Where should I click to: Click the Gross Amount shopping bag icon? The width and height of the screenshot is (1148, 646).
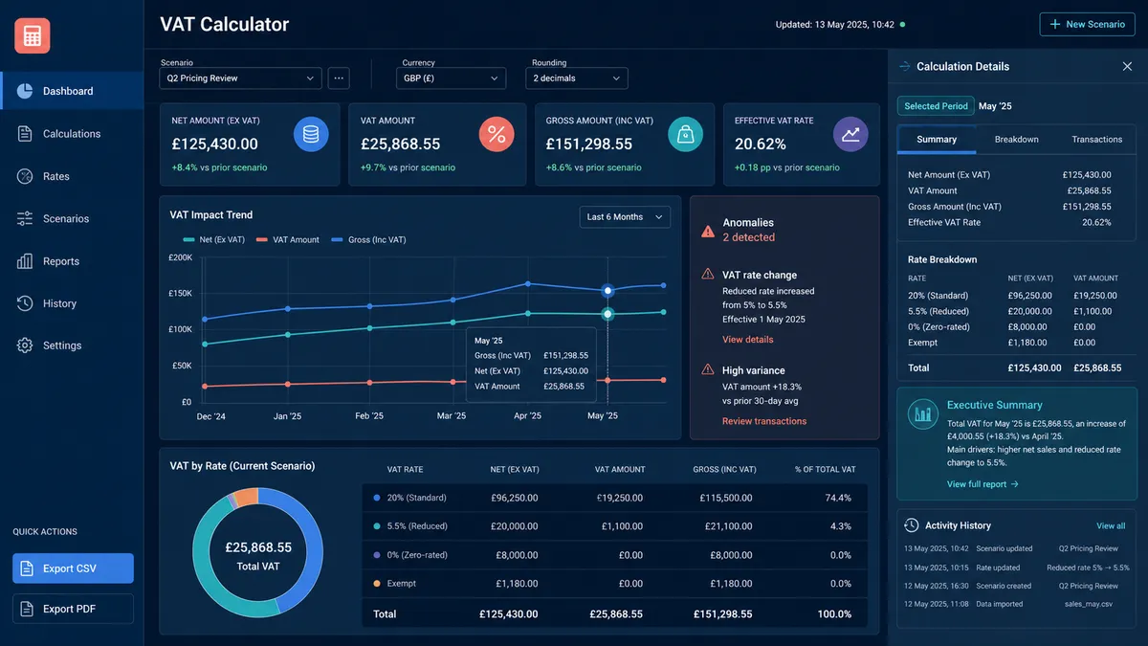point(685,135)
